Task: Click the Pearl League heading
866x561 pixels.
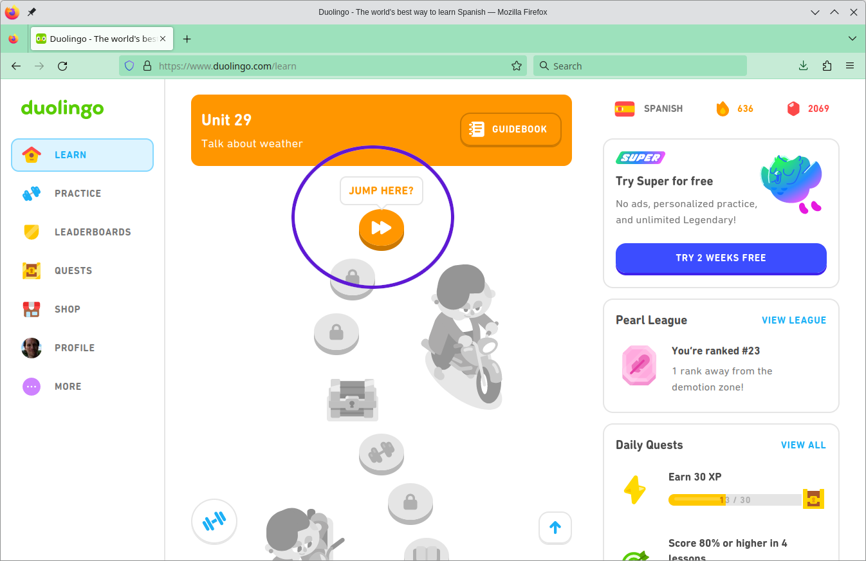Action: pos(651,320)
